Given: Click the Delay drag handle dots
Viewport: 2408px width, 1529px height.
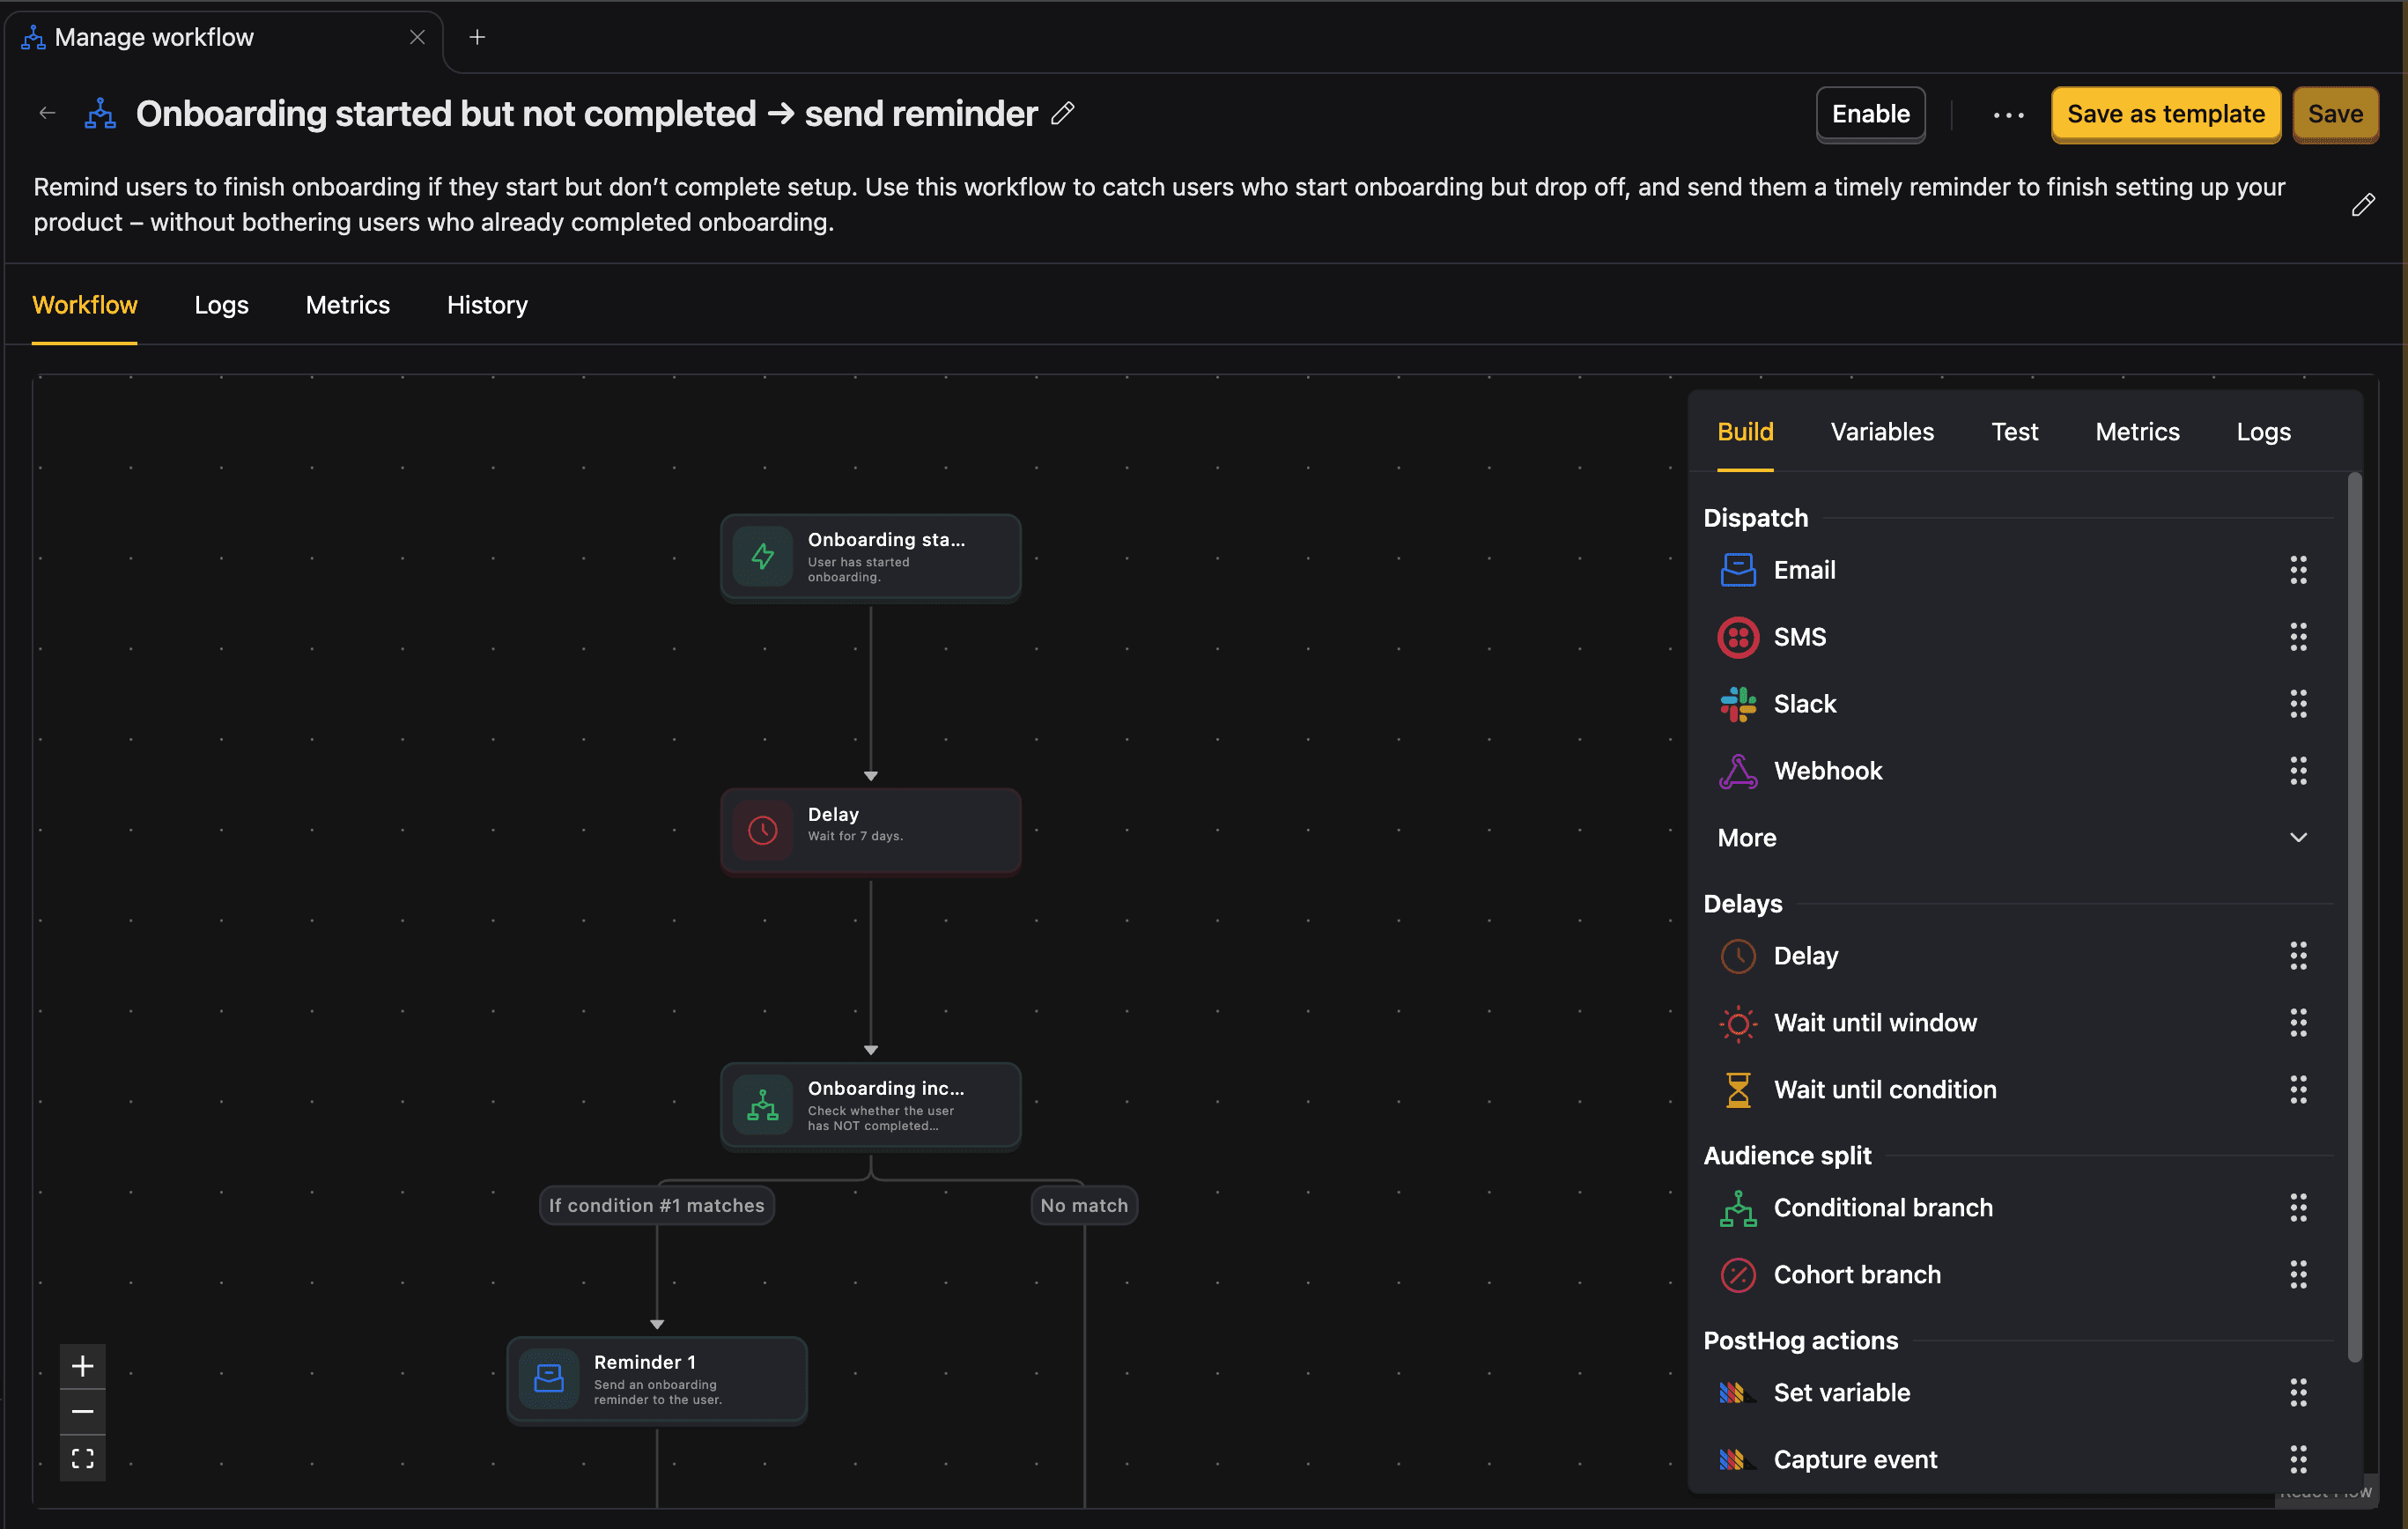Looking at the screenshot, I should pos(2298,955).
